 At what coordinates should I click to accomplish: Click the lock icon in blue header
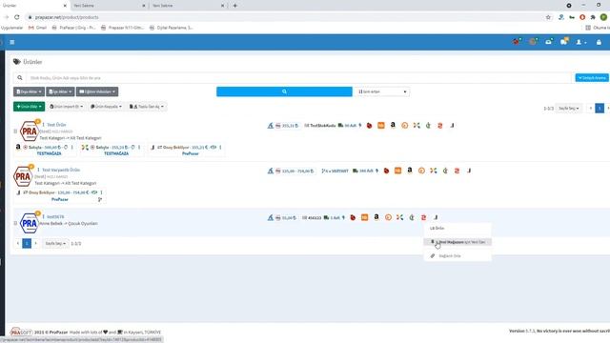[599, 42]
